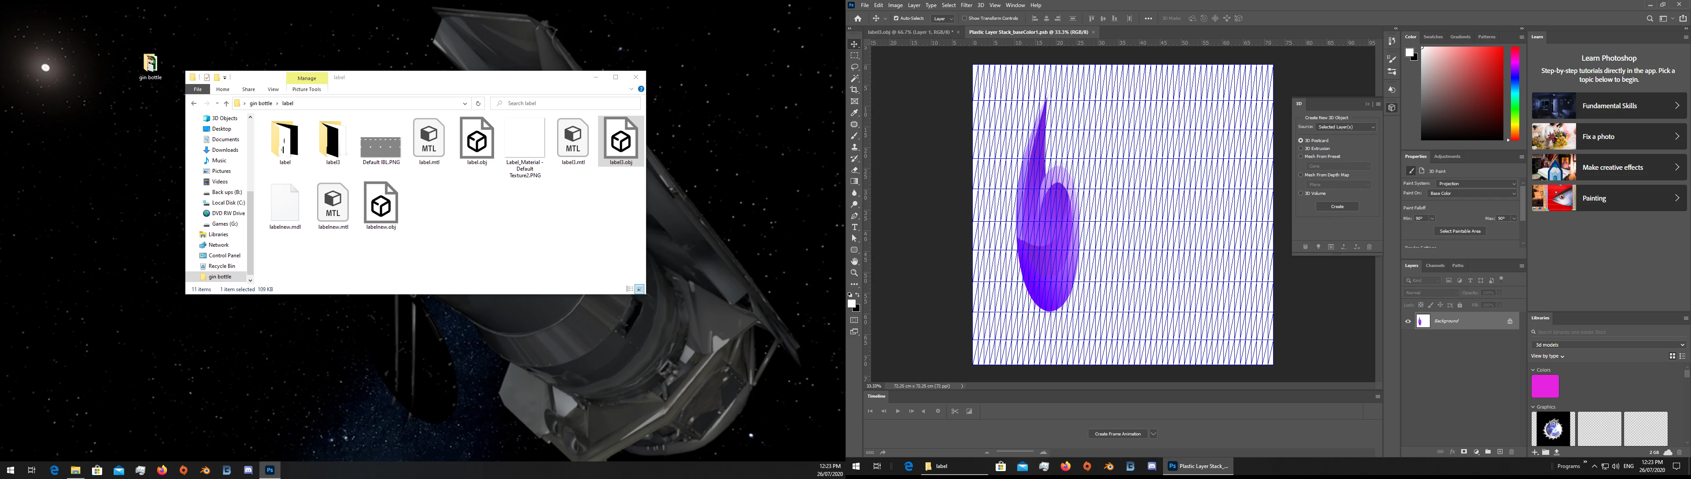Click Select Paintable Area button

1460,231
